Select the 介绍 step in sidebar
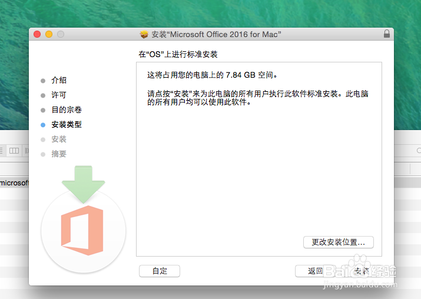 [59, 80]
